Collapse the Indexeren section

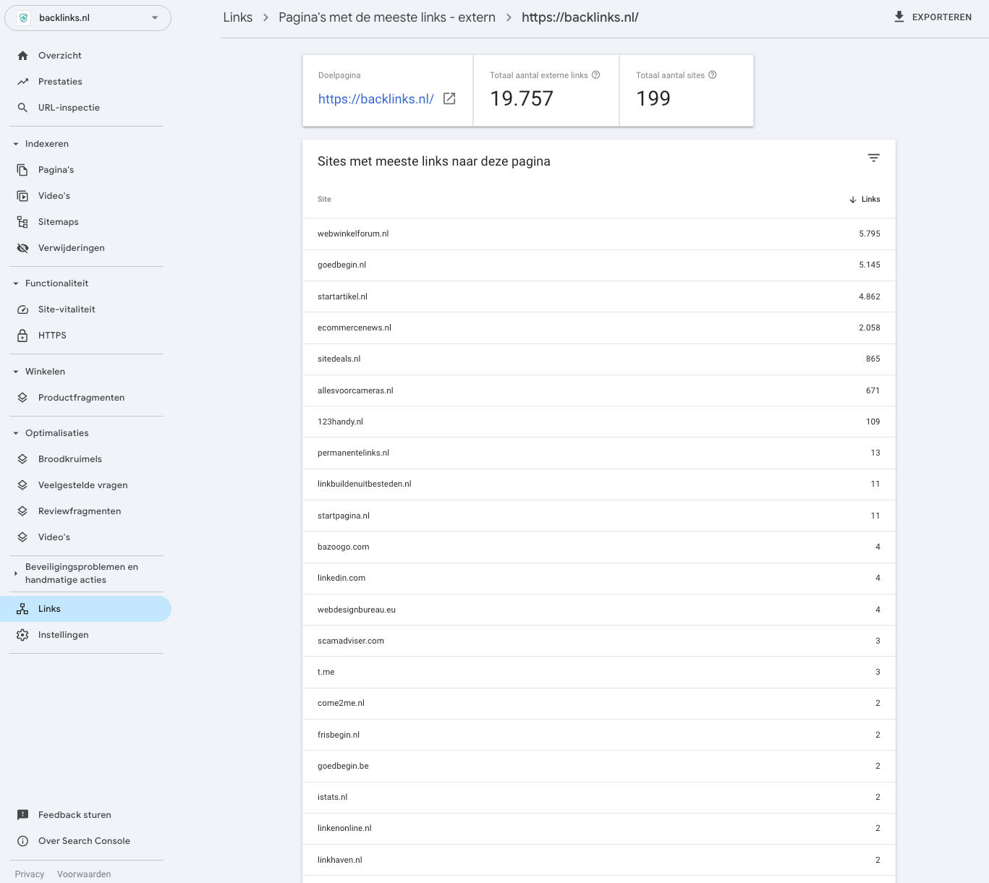(15, 143)
